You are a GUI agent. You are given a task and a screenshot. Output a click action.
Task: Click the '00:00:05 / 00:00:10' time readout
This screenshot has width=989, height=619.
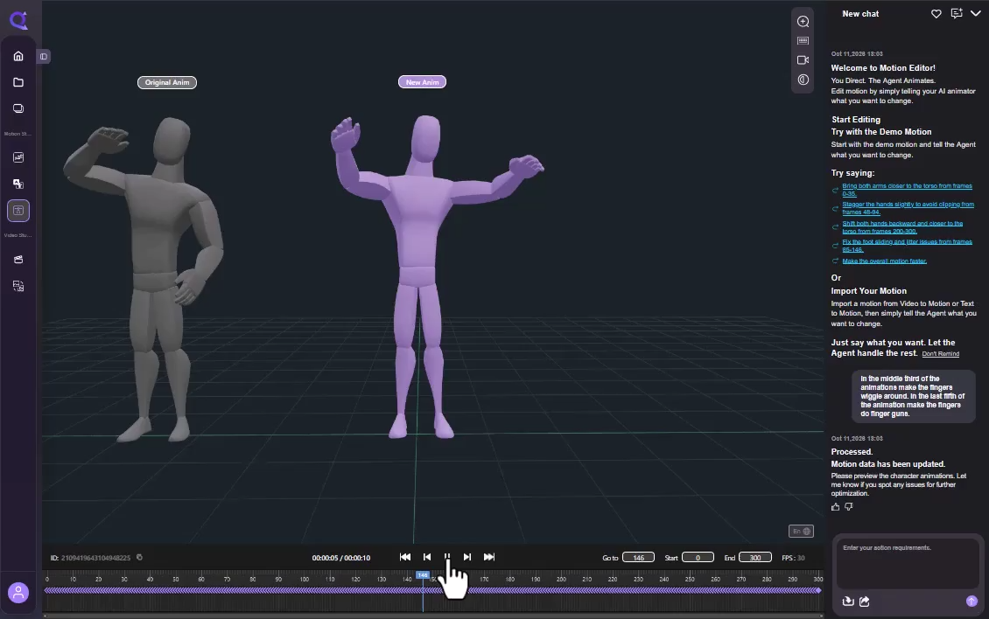340,558
